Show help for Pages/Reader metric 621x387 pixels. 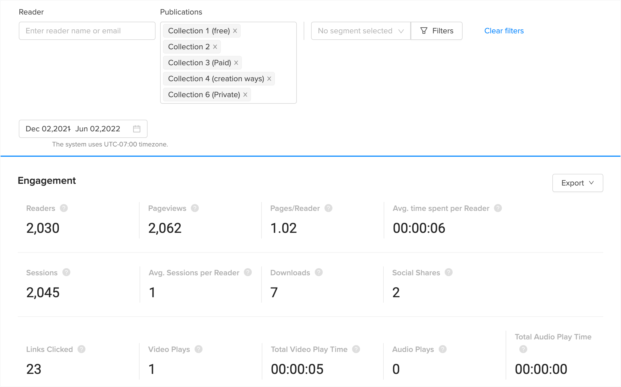328,208
